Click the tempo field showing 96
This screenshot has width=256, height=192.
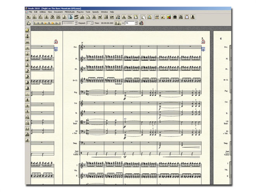(130, 23)
